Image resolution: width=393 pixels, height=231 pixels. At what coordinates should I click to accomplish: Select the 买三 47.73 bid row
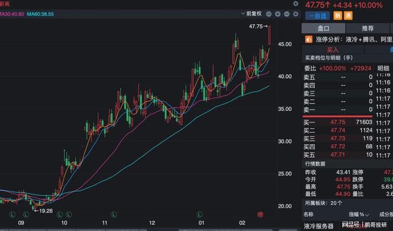(x=338, y=139)
